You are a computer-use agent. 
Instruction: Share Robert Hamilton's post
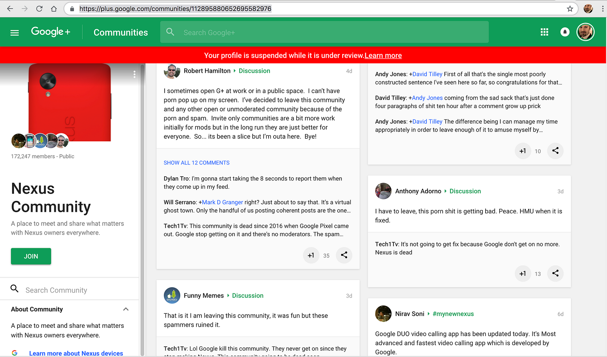click(x=344, y=255)
